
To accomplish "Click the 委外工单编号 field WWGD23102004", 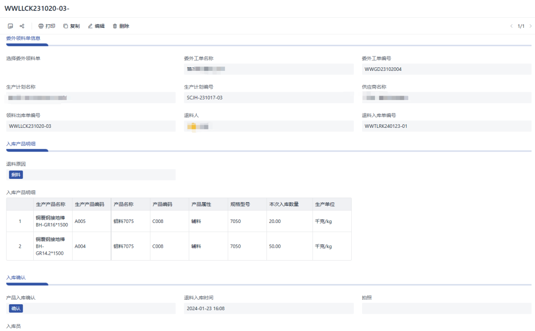I will click(446, 69).
